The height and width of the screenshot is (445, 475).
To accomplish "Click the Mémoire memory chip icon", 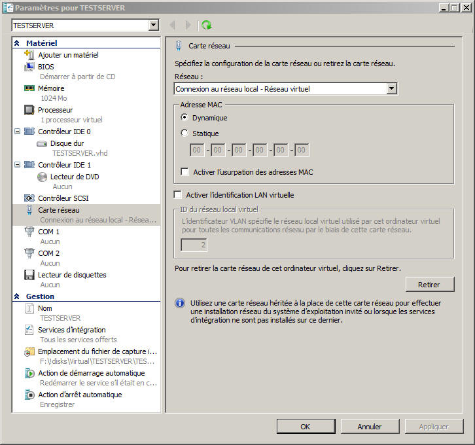I will (x=29, y=88).
